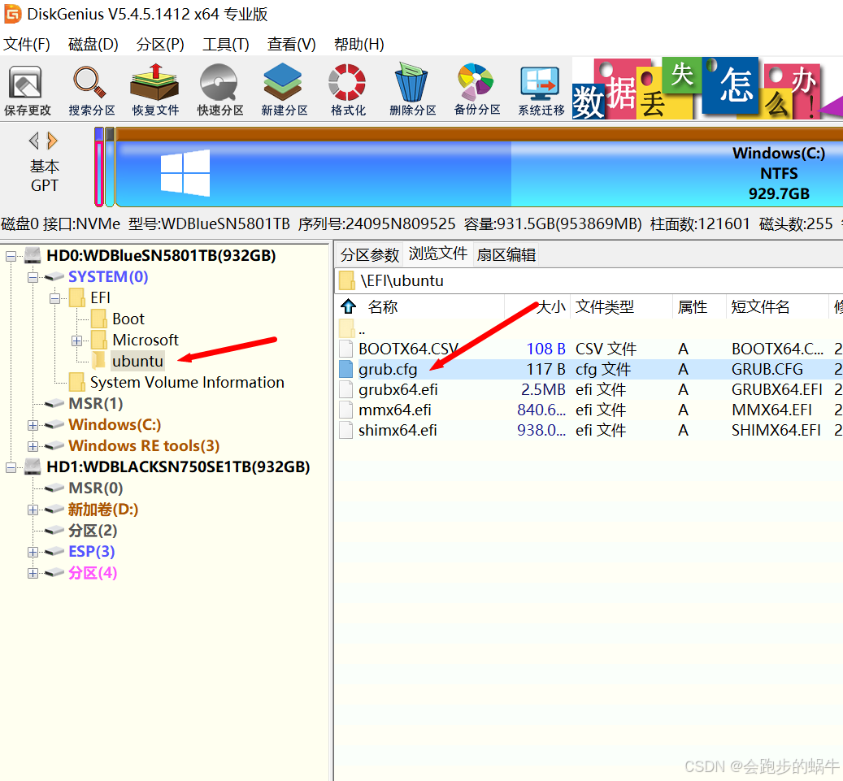Click the Recover Files (恢复文件) toolbar icon

click(x=155, y=89)
